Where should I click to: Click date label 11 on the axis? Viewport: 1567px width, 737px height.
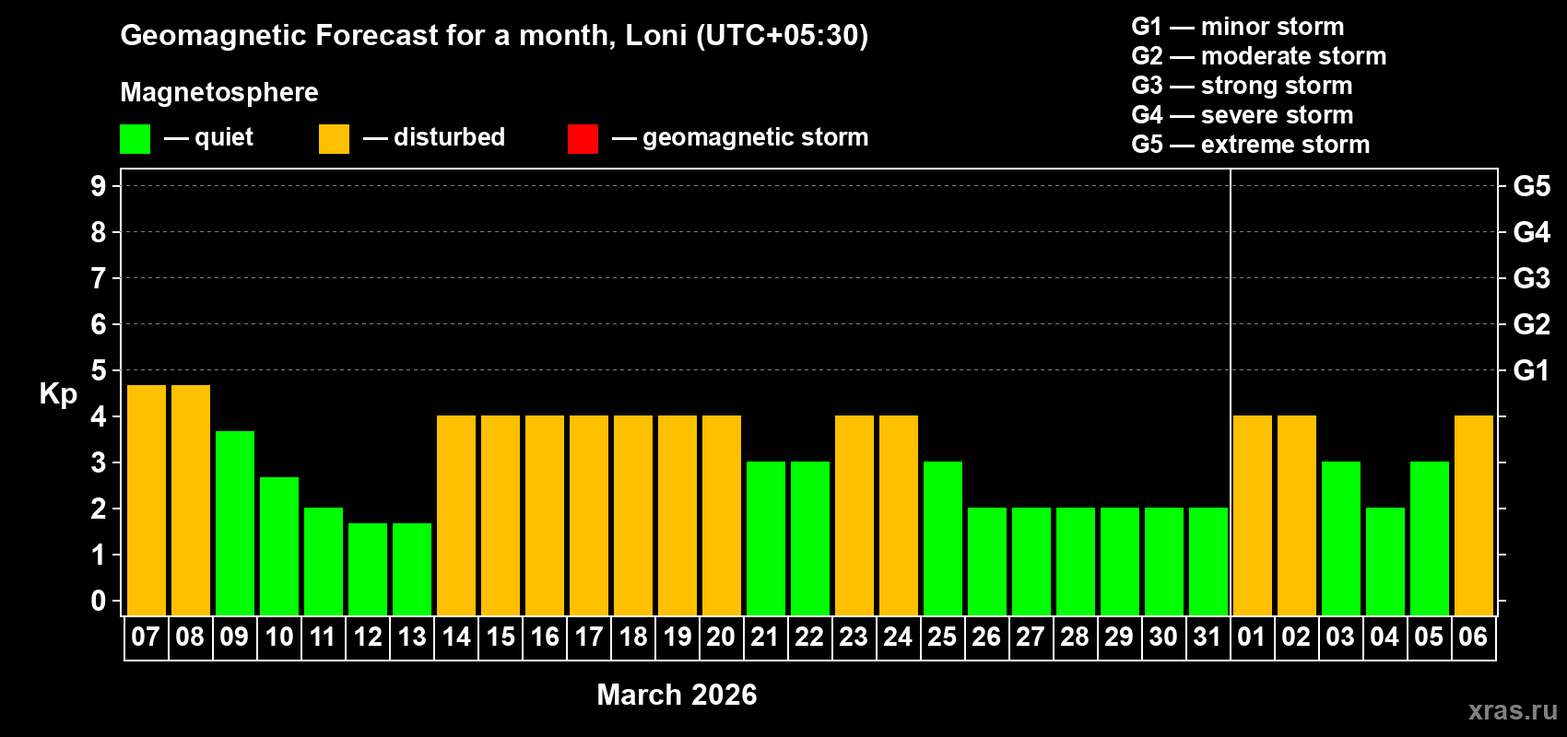point(323,637)
